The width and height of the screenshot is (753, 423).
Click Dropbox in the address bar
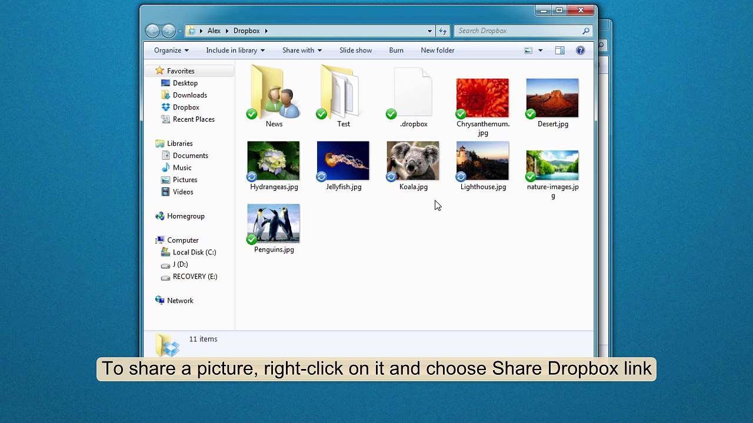click(x=246, y=31)
